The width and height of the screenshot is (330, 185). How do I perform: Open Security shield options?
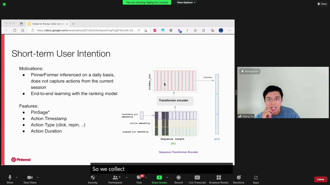pos(93,179)
